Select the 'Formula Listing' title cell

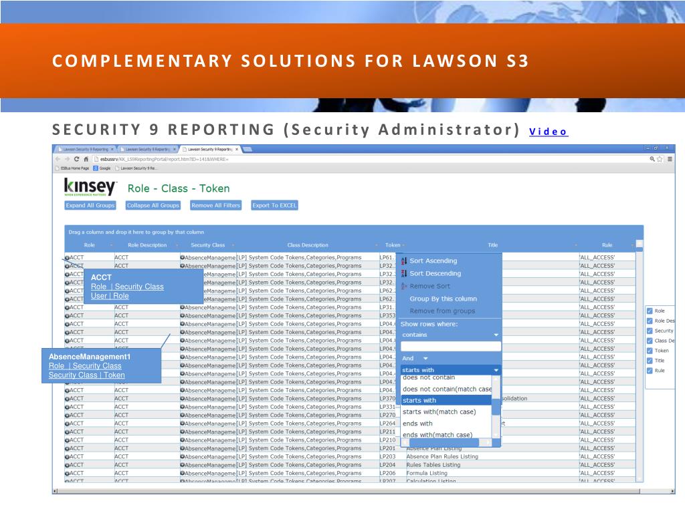[x=427, y=474]
